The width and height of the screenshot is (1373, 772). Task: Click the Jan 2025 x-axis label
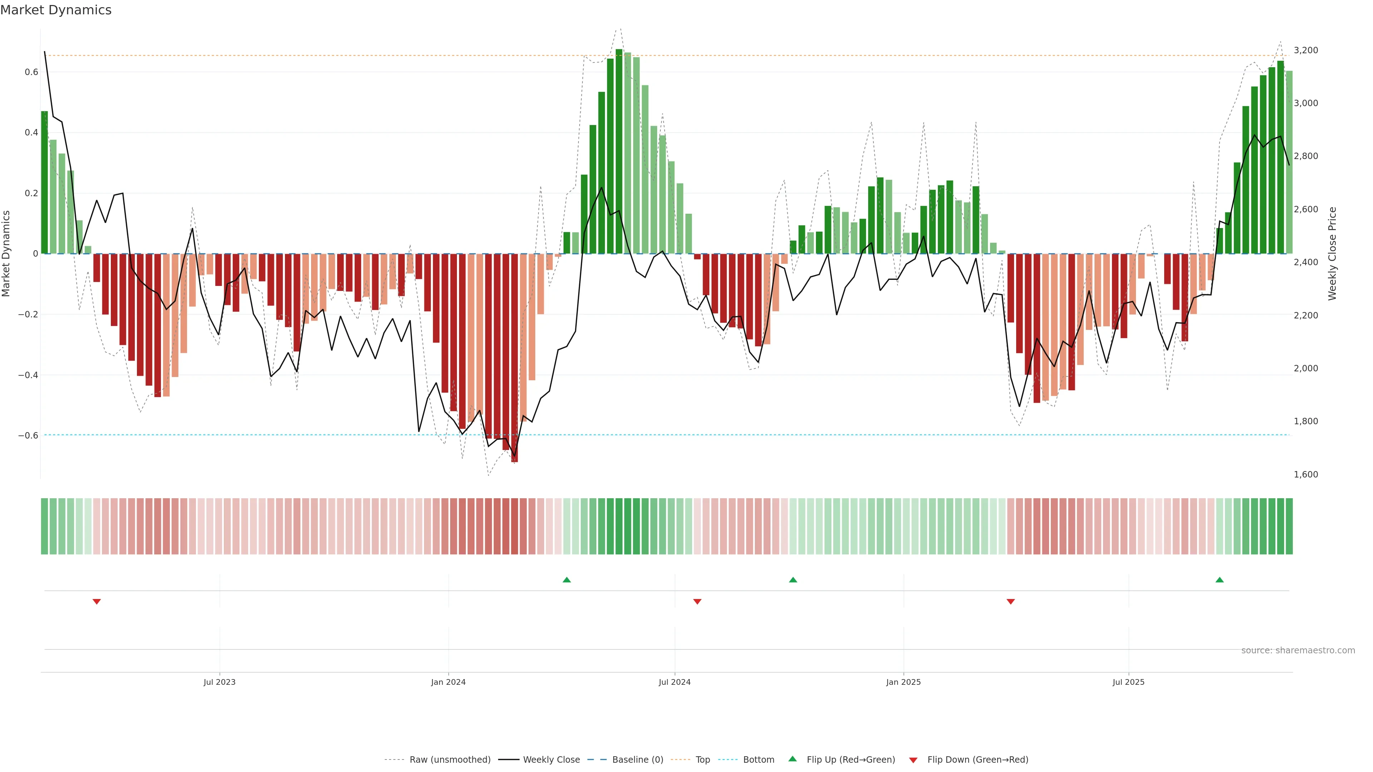click(904, 682)
